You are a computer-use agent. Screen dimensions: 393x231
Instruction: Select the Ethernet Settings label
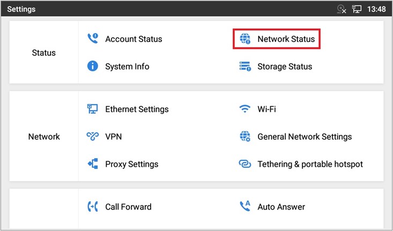tap(137, 109)
